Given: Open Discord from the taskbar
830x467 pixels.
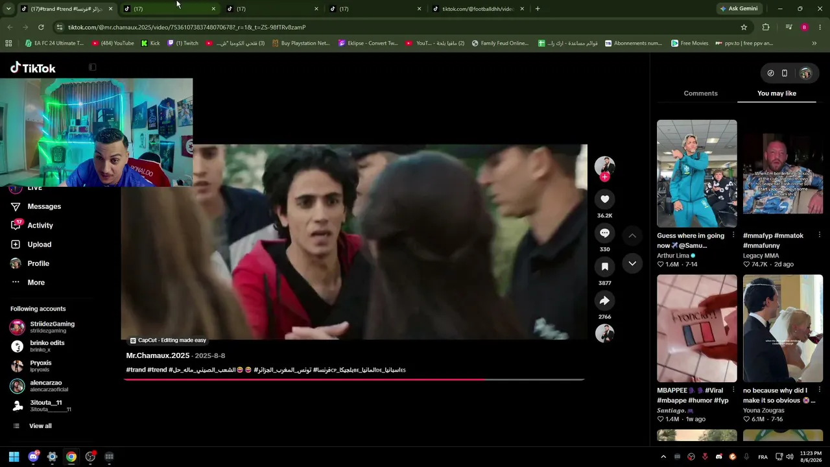Looking at the screenshot, I should (x=33, y=457).
